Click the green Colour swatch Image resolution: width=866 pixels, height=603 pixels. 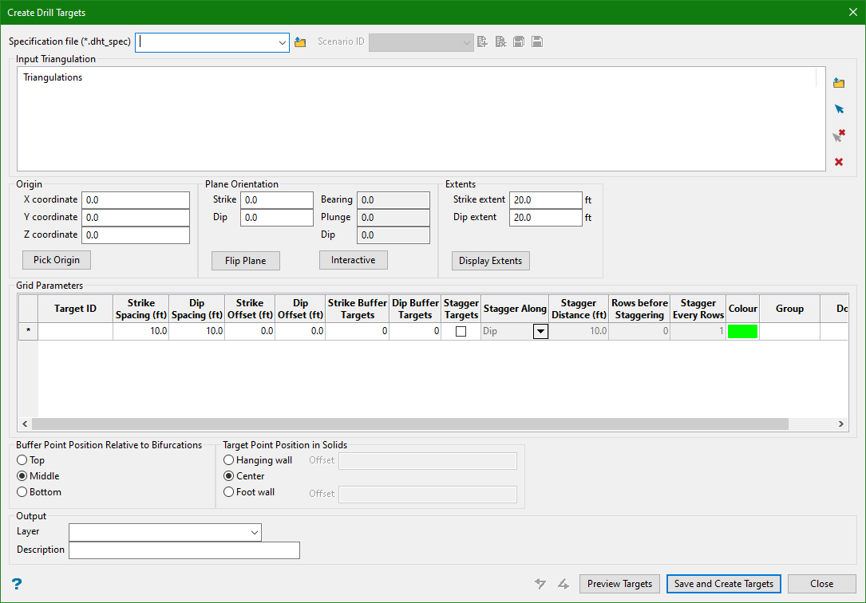[x=742, y=331]
